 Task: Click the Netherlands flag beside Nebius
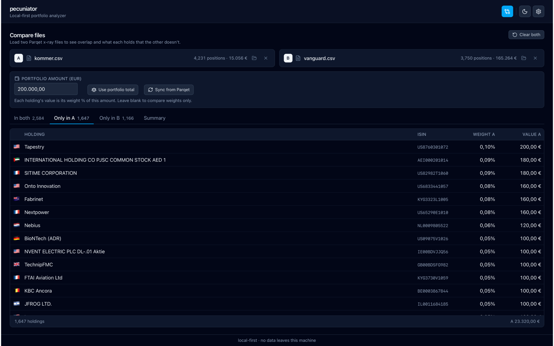17,225
